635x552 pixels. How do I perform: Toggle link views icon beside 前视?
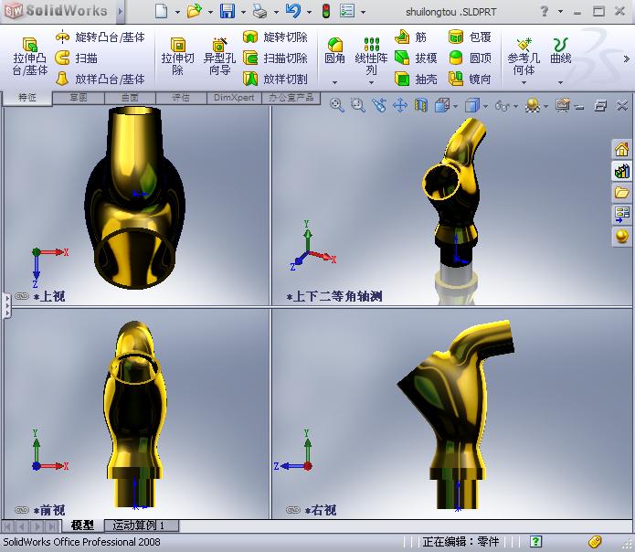22,509
